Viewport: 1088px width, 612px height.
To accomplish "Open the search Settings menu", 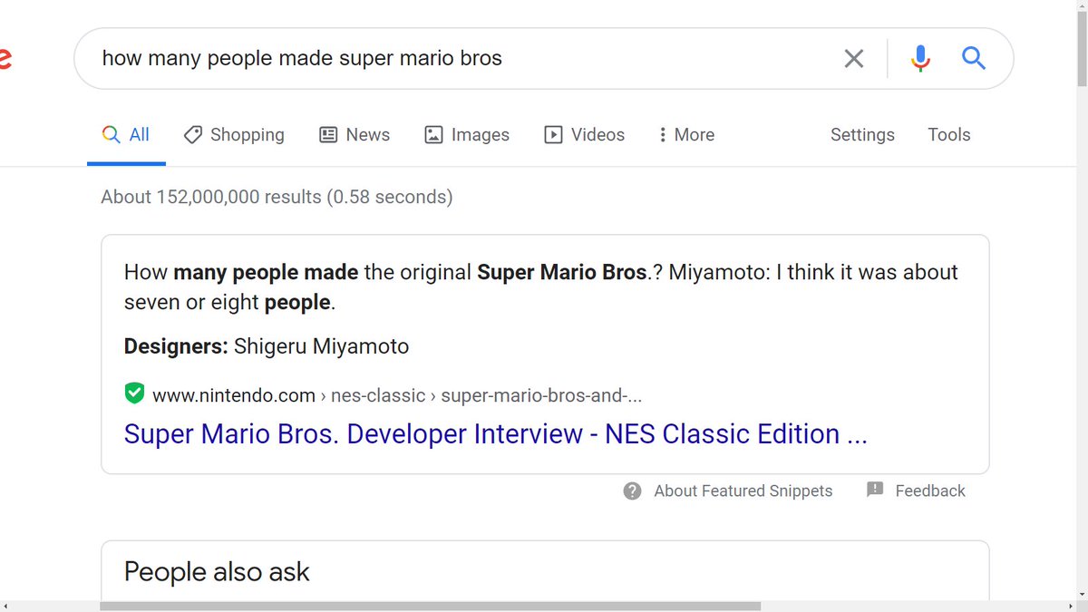I will tap(862, 135).
